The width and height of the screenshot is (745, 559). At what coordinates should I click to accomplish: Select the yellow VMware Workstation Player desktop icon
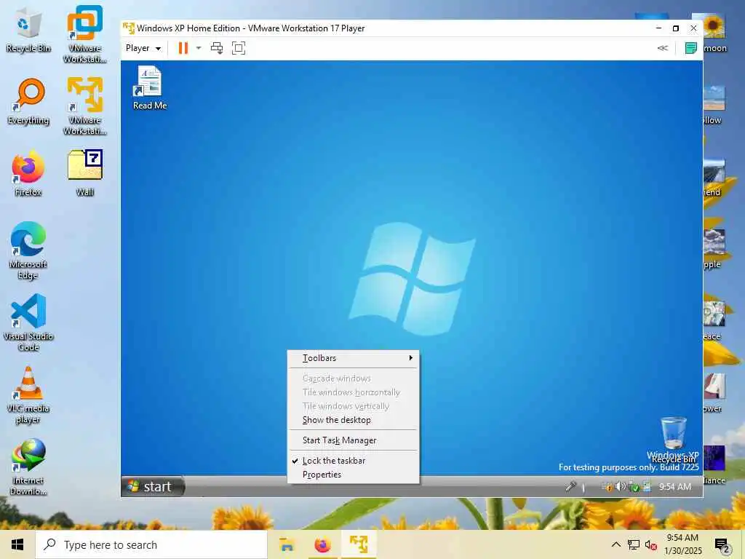(85, 106)
